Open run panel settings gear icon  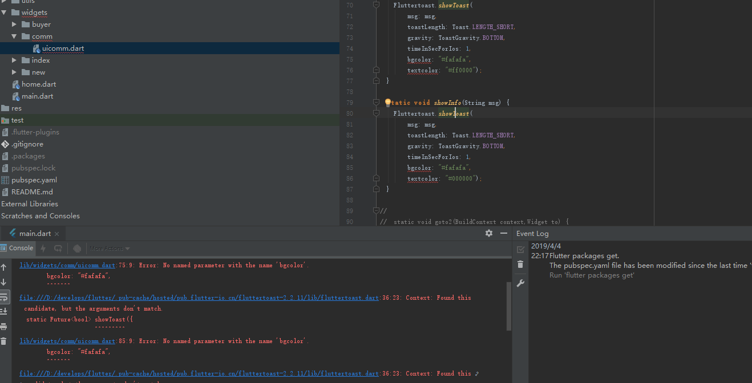[489, 233]
